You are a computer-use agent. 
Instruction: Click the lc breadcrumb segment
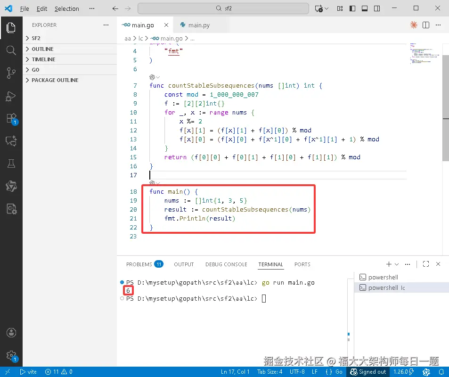point(140,38)
